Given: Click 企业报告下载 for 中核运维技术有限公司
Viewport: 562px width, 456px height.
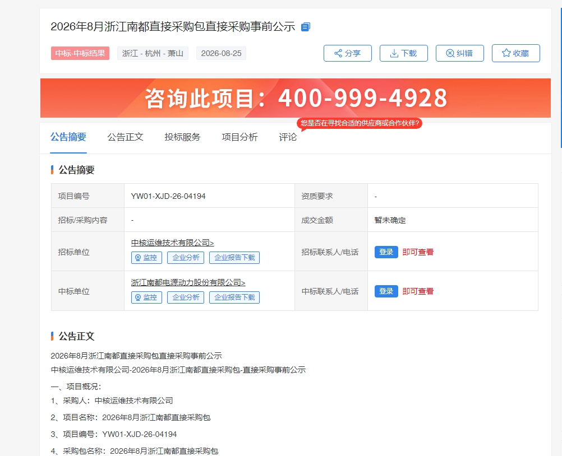Looking at the screenshot, I should click(x=234, y=258).
